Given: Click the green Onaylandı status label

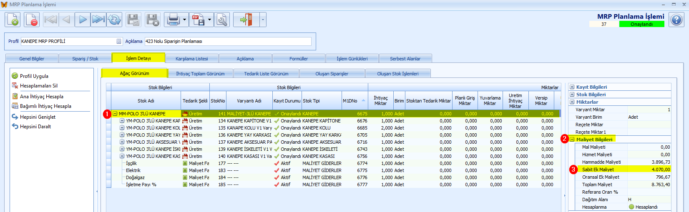Looking at the screenshot, I should (x=641, y=24).
